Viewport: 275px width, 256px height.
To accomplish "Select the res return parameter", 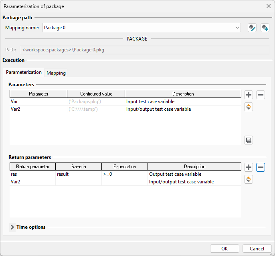I will [32, 174].
